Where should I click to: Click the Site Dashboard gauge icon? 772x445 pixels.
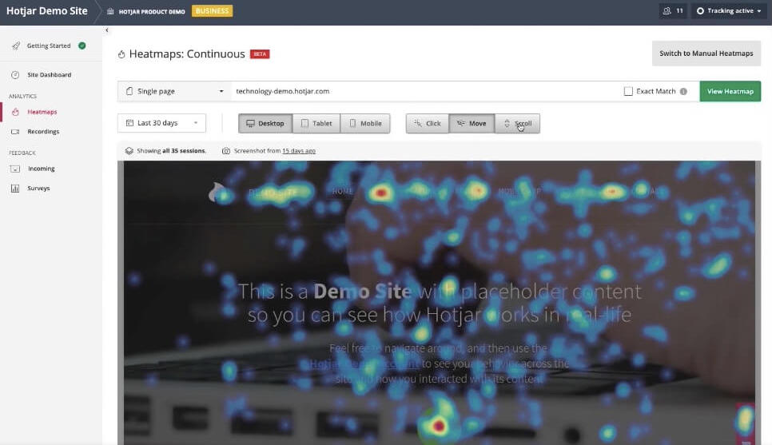point(15,75)
